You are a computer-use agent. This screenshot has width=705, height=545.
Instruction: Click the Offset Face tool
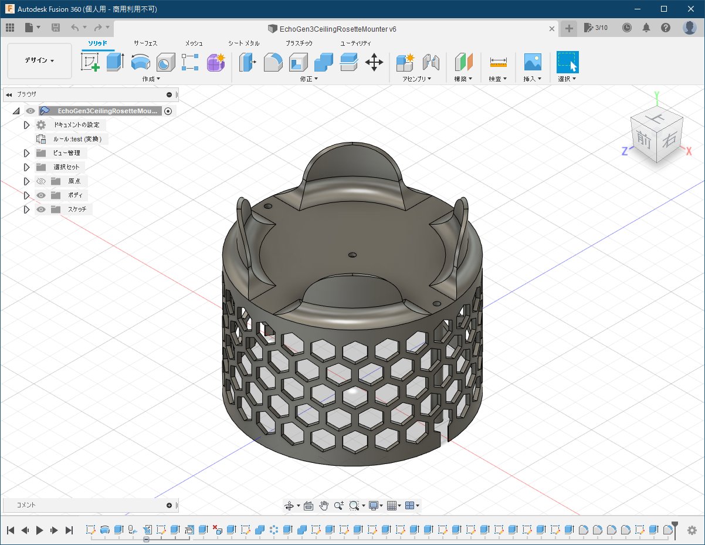[x=349, y=62]
